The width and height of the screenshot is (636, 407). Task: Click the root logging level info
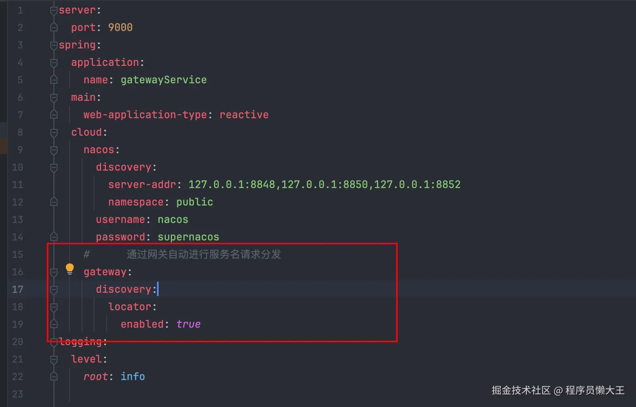click(133, 377)
